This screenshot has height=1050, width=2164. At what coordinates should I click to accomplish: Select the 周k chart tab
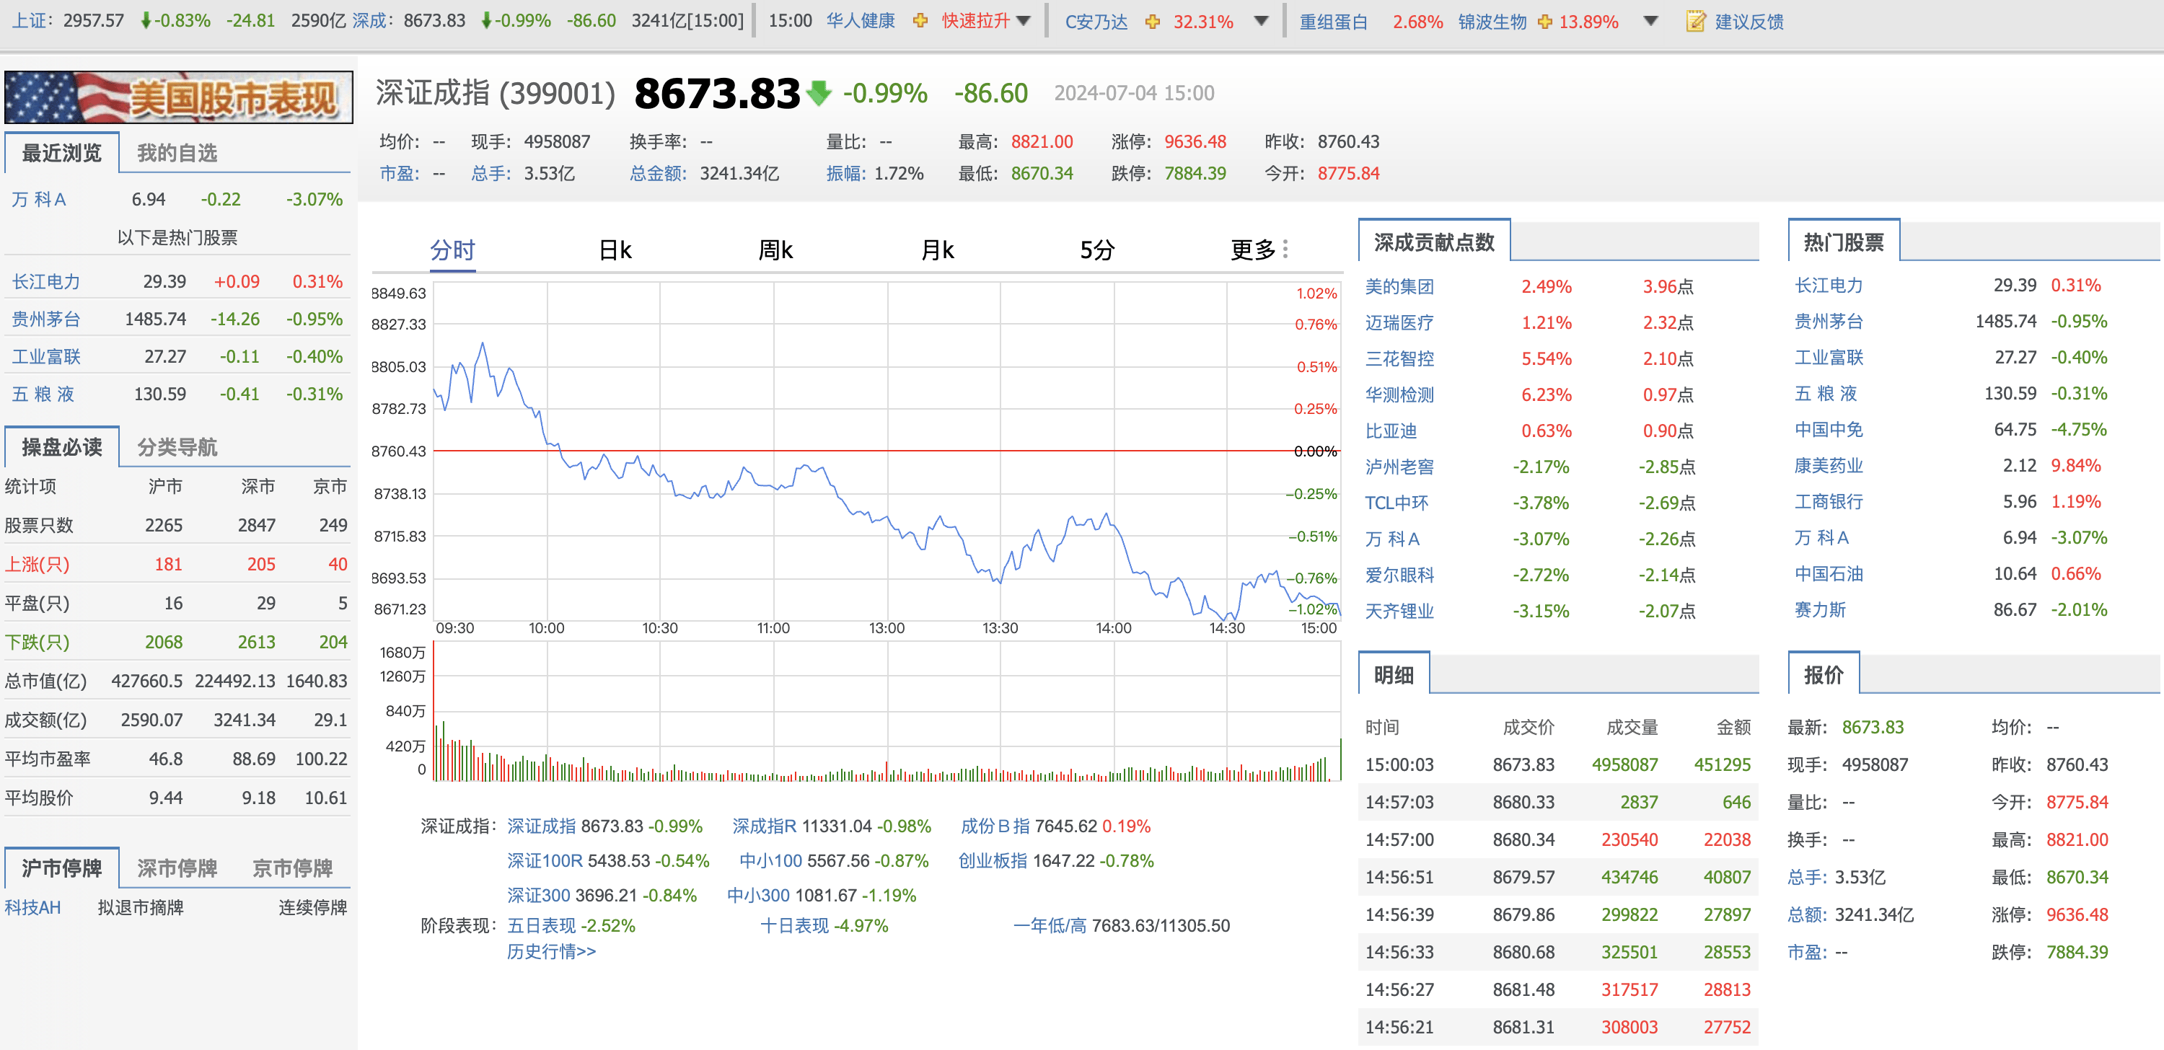(775, 250)
